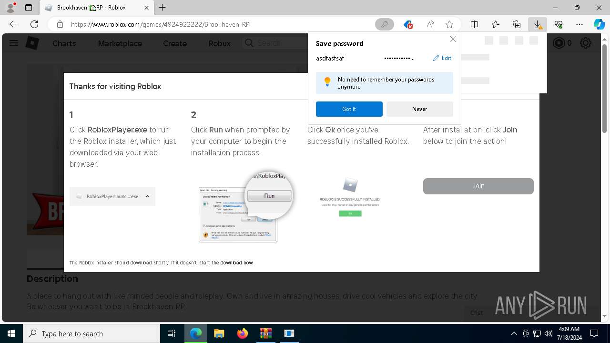The width and height of the screenshot is (610, 343).
Task: Go to Roblox home logo
Action: tap(32, 43)
